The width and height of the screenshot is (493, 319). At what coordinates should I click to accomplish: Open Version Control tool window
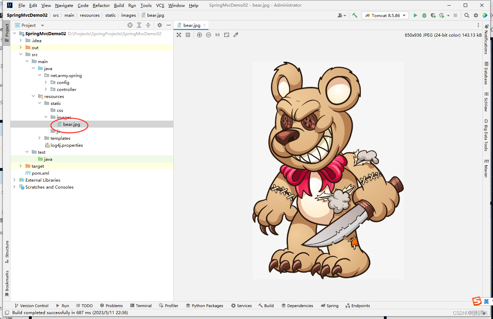[31, 306]
